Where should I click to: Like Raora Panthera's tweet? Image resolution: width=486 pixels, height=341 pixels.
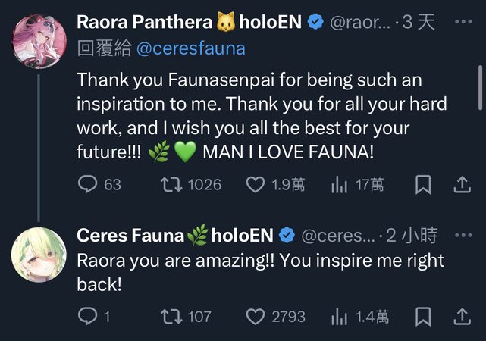point(257,184)
